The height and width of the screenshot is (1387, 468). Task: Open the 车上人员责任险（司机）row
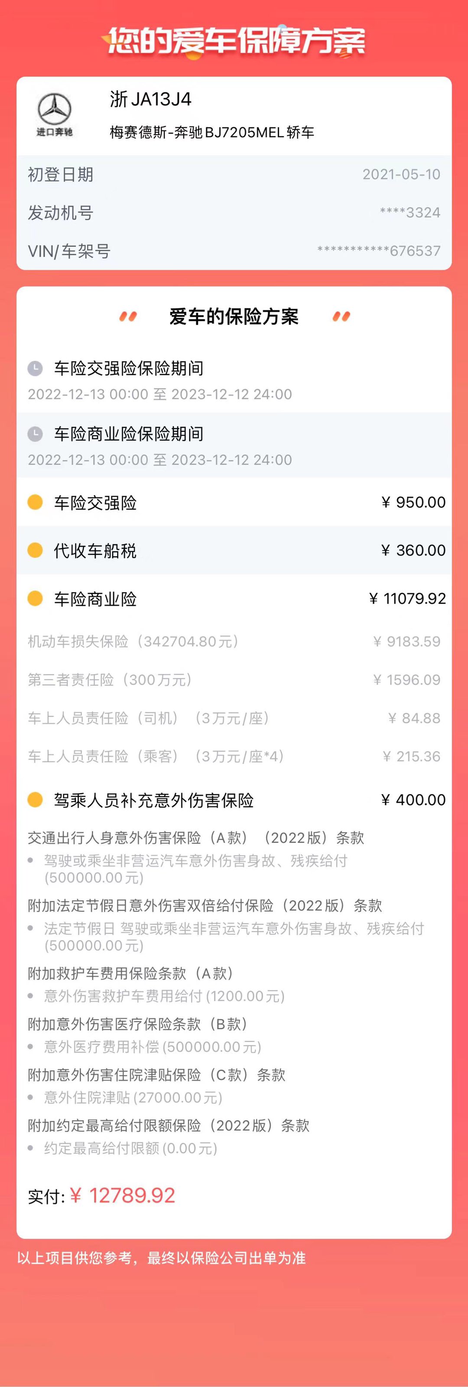coord(234,718)
